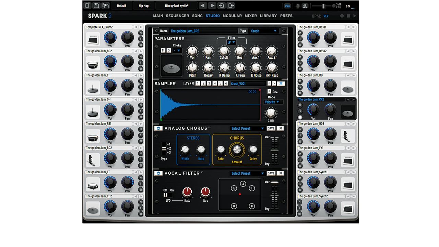Screen dimensions: 439x247
Task: Expand the Vocal Filter effect title menu
Action: [x=202, y=172]
